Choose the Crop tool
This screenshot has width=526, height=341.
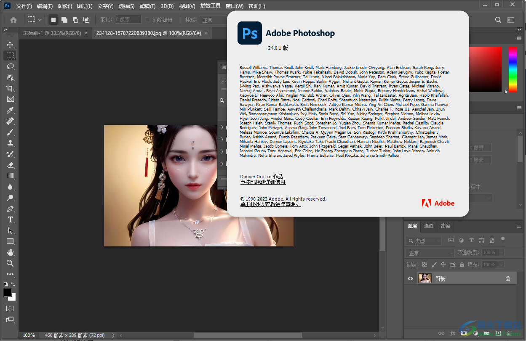point(10,88)
